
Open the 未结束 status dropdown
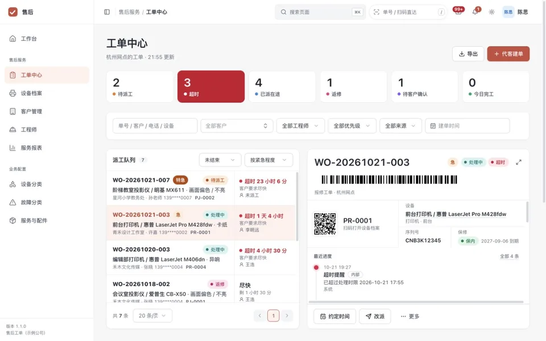click(220, 160)
